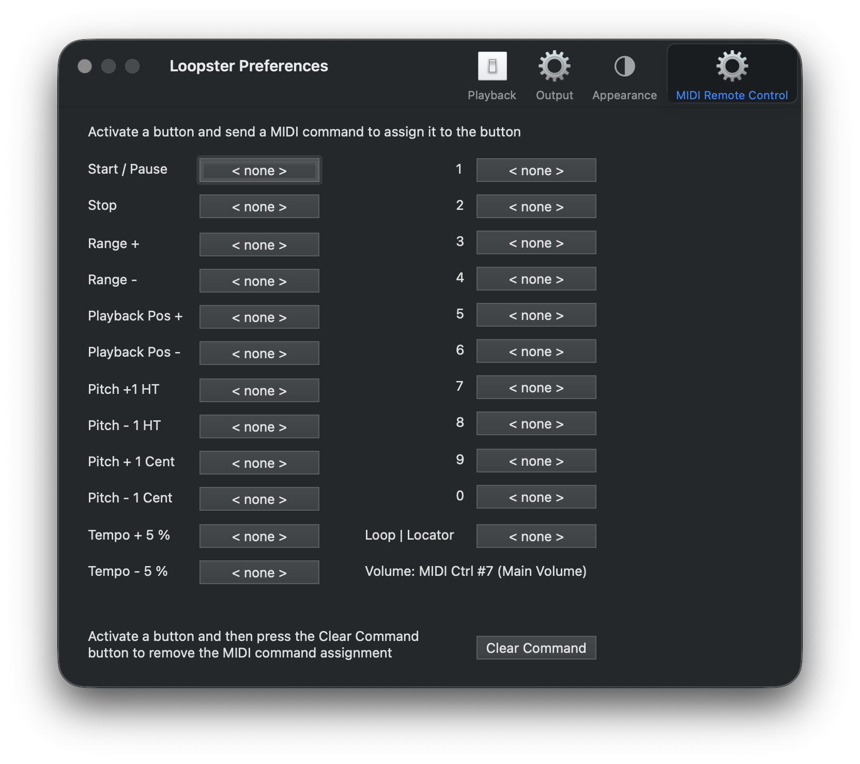Click 'Activate a button and send a MIDI command' instruction

click(304, 132)
